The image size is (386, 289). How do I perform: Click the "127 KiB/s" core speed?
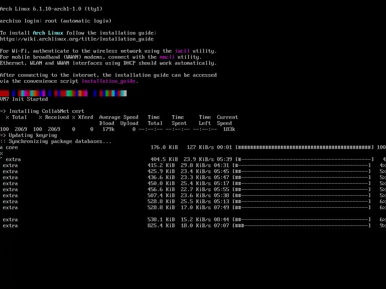201,148
